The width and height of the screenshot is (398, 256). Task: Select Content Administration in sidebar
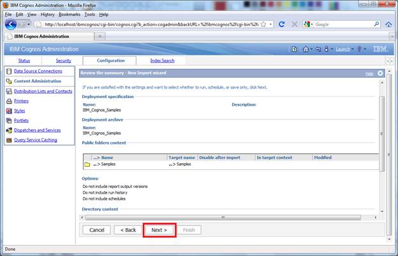click(x=38, y=81)
